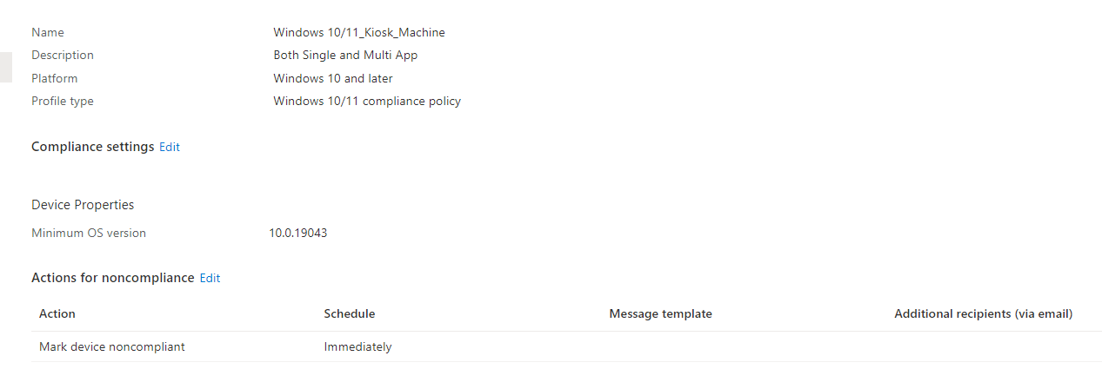Click the platform value Windows 10 and later
Viewport: 1102px width, 369px height.
(333, 78)
